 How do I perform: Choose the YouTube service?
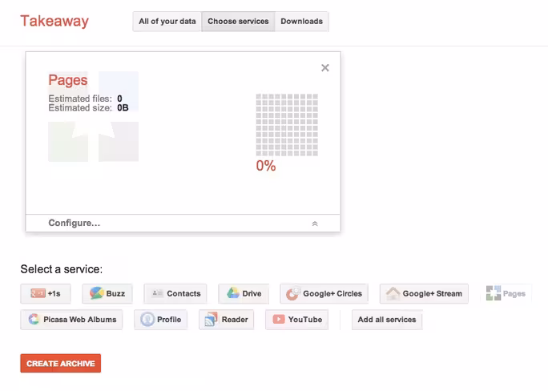[296, 320]
